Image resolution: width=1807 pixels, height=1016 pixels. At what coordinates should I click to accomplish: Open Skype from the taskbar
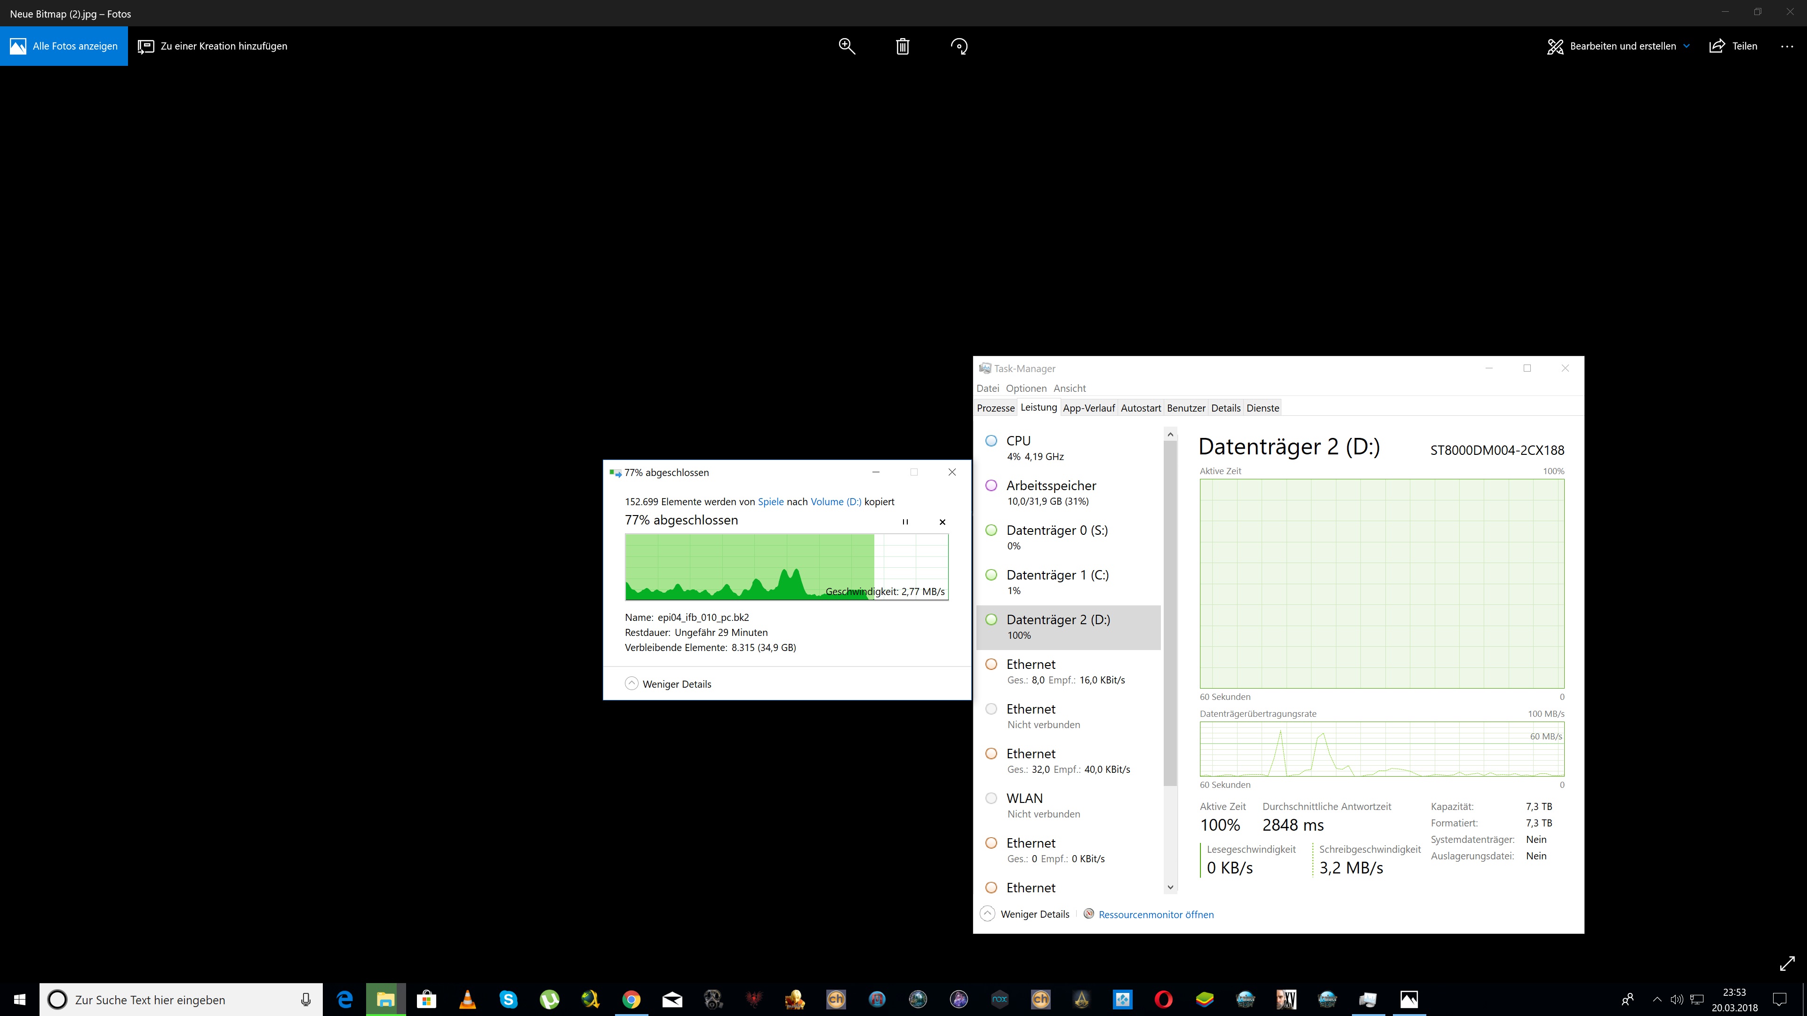coord(508,999)
